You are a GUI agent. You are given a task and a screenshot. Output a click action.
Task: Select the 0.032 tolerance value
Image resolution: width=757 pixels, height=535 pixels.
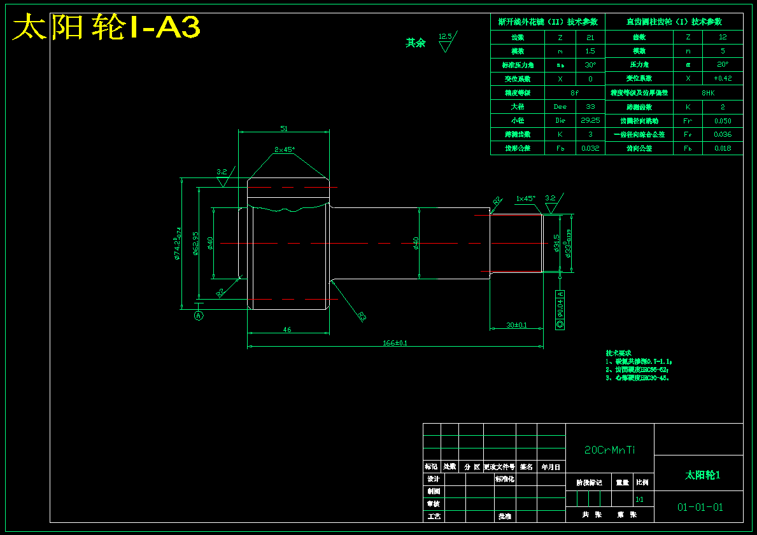[x=590, y=148]
